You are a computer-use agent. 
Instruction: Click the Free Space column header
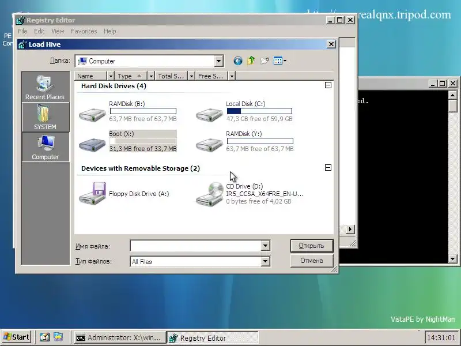(x=211, y=76)
